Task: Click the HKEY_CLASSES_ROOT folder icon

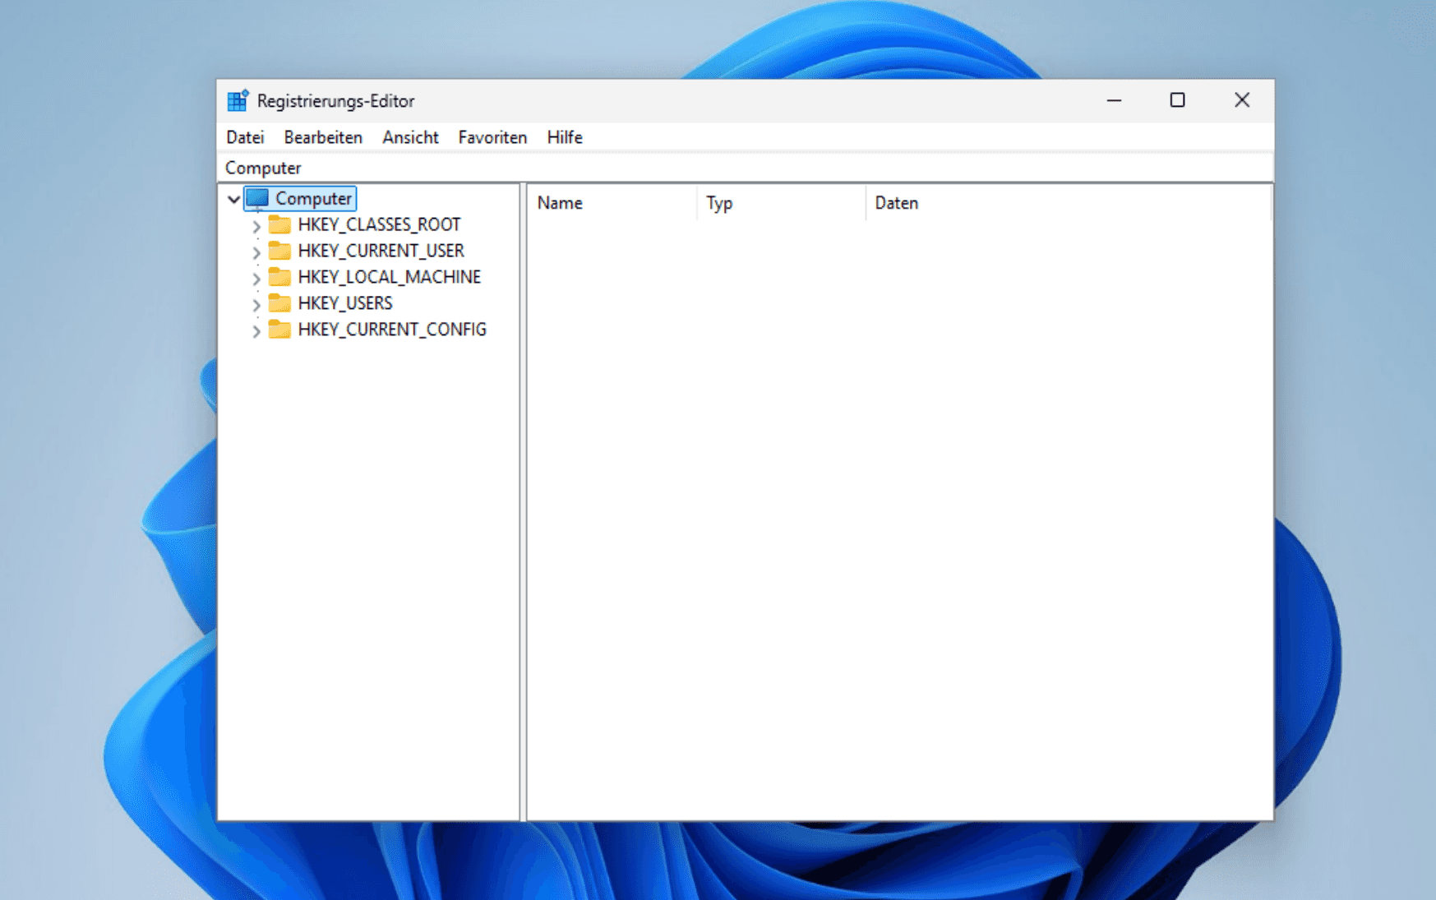Action: point(279,224)
